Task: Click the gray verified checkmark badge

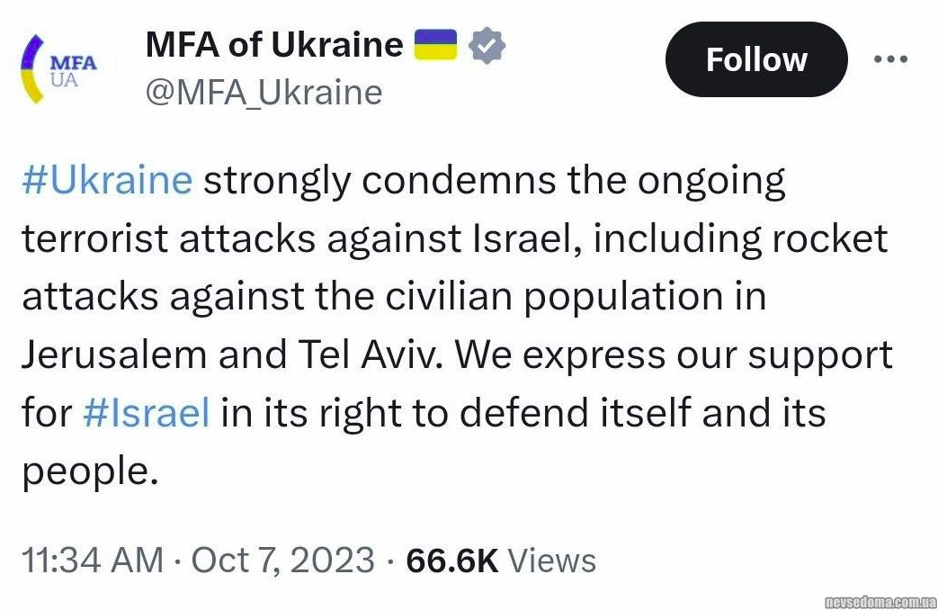Action: 488,44
